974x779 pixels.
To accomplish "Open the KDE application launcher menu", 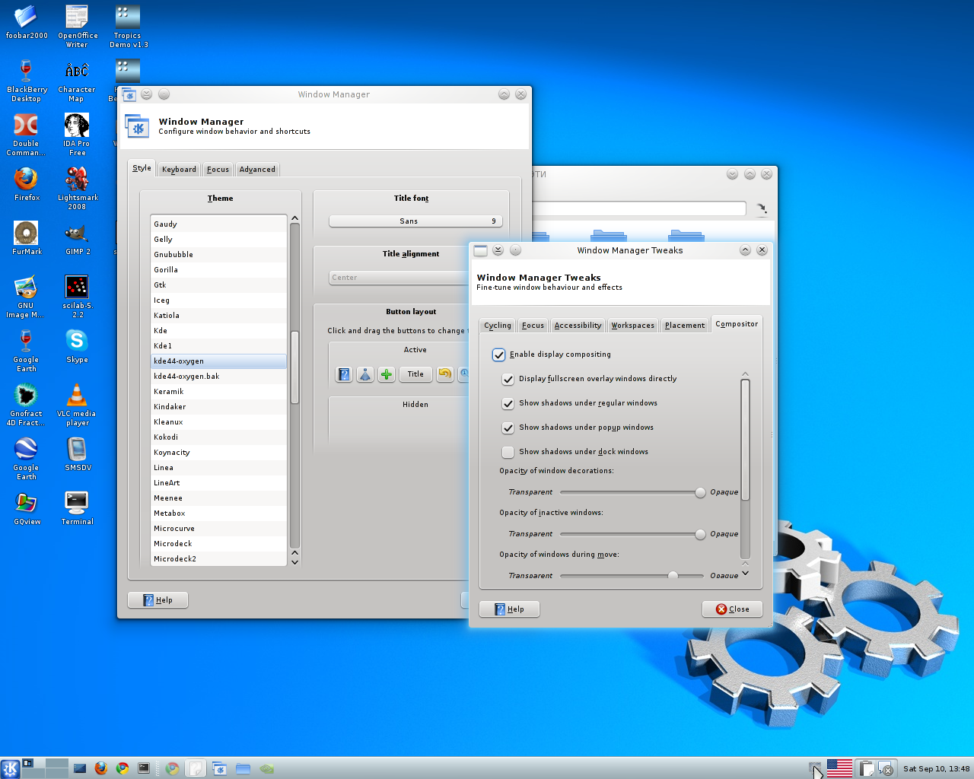I will click(x=10, y=768).
